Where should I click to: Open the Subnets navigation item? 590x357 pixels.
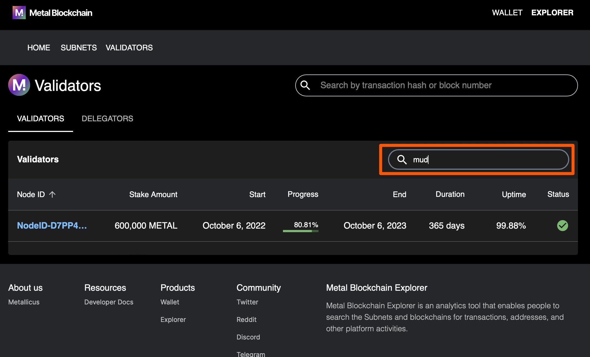point(79,48)
